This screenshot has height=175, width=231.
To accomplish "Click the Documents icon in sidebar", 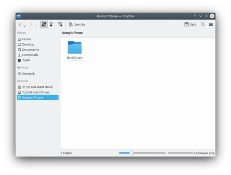I will (19, 50).
